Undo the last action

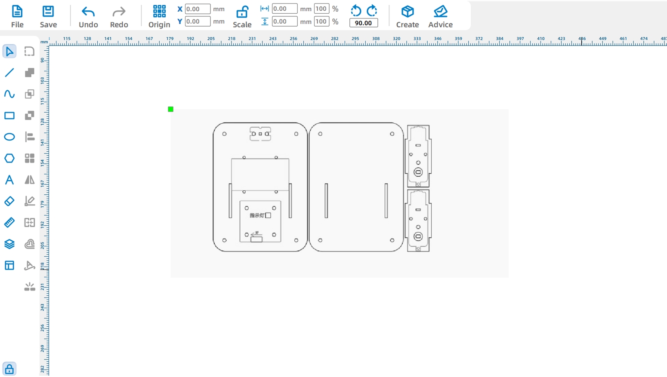[x=88, y=17]
